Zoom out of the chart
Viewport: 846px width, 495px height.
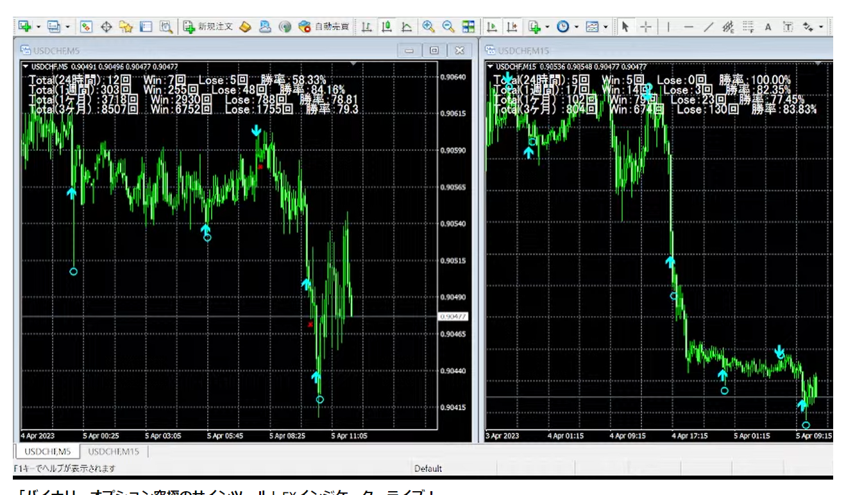click(x=448, y=27)
